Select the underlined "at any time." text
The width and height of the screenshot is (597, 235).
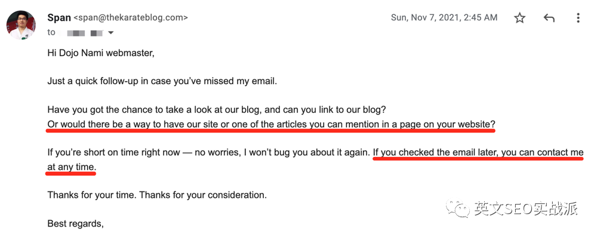click(x=70, y=167)
